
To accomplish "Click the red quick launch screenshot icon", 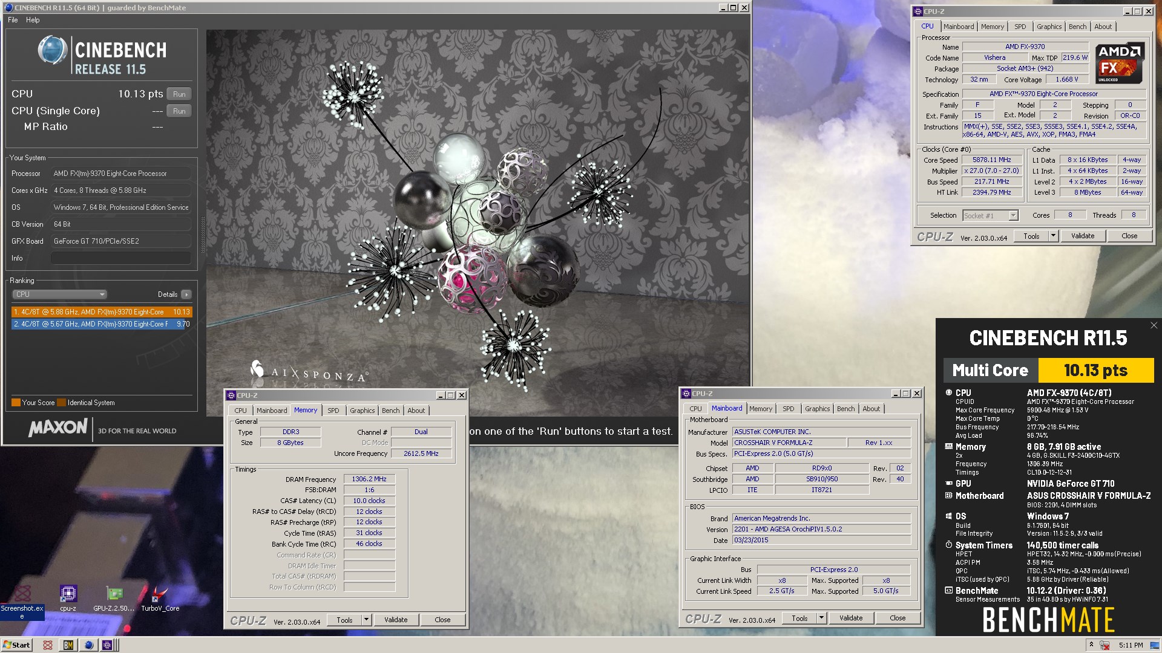I will point(48,645).
